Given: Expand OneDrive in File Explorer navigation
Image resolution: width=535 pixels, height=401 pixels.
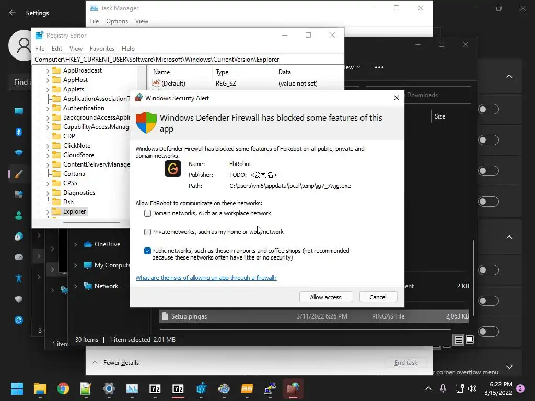Looking at the screenshot, I should pyautogui.click(x=75, y=244).
